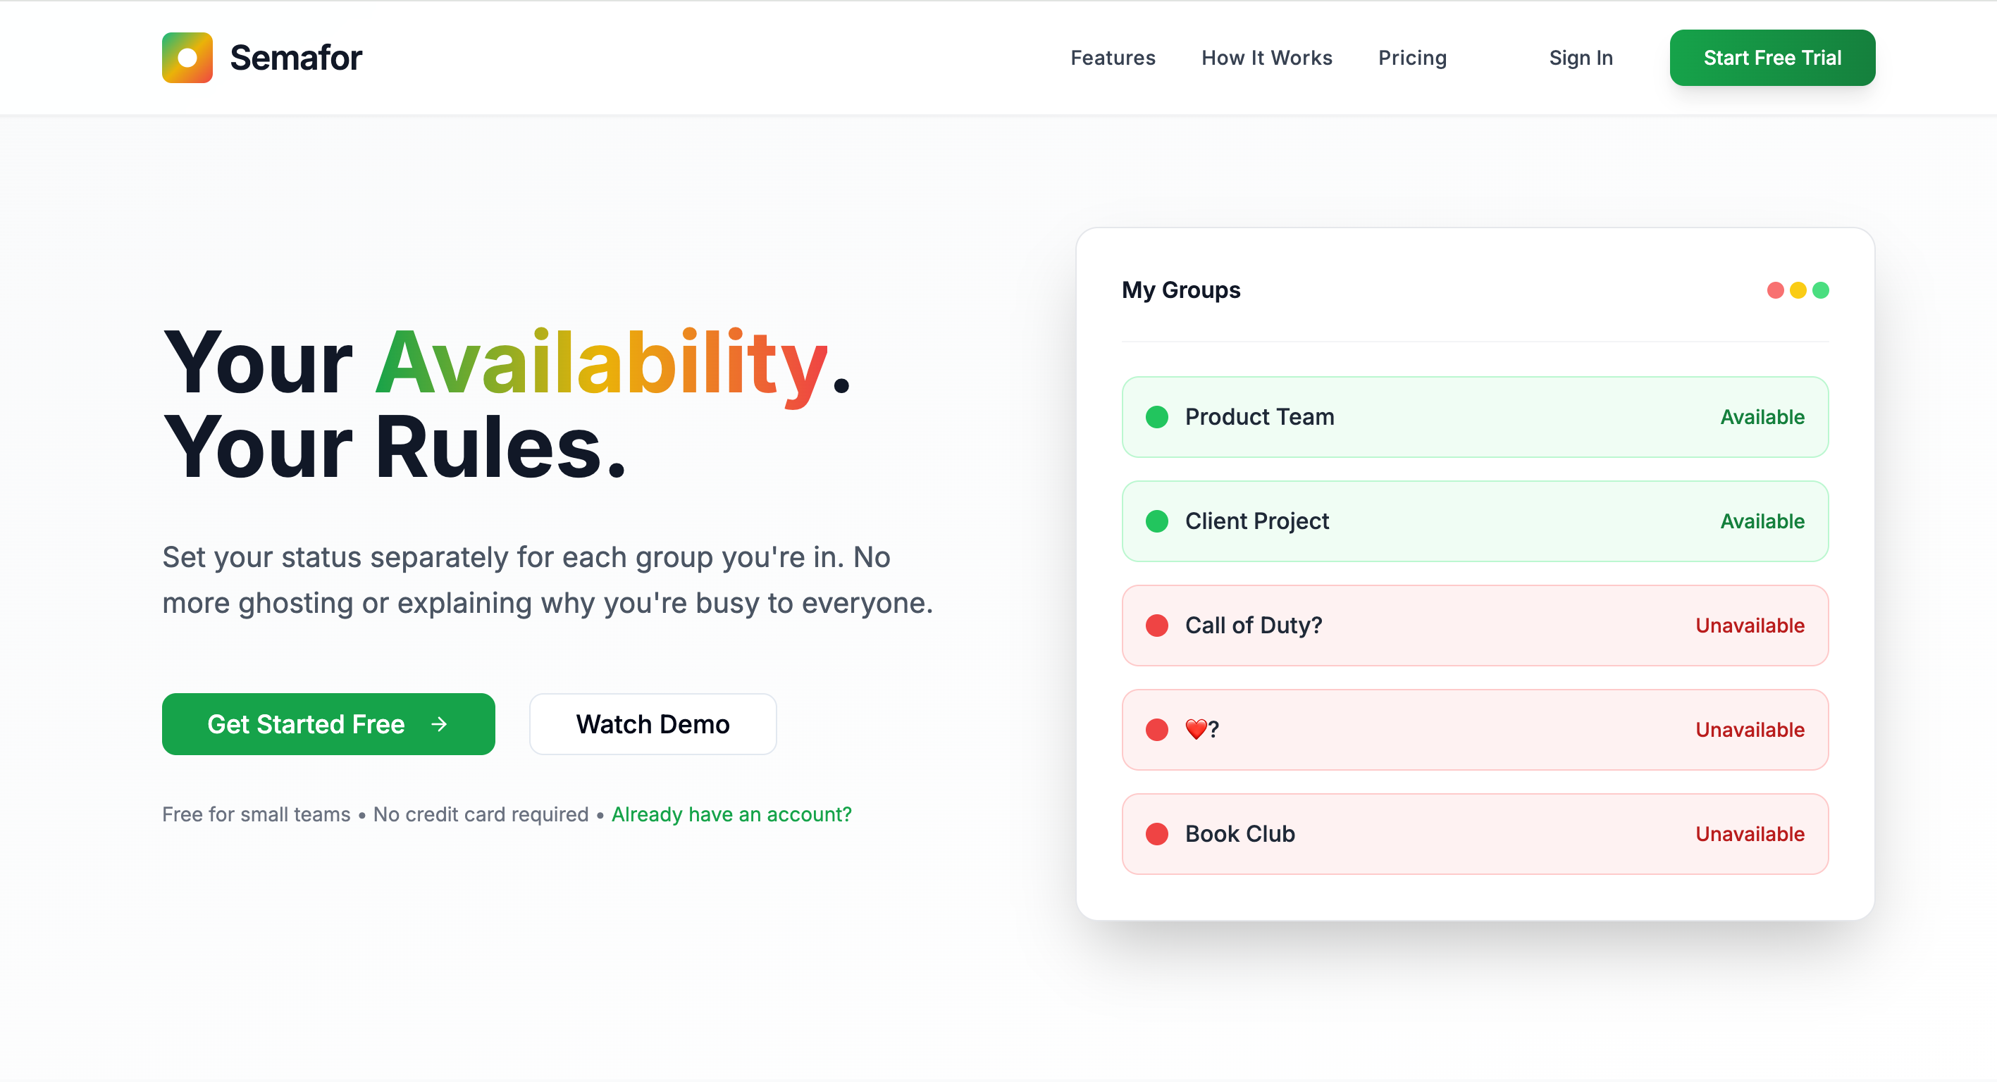Viewport: 1997px width, 1082px height.
Task: Click the red status dot for Book Club
Action: click(x=1156, y=834)
